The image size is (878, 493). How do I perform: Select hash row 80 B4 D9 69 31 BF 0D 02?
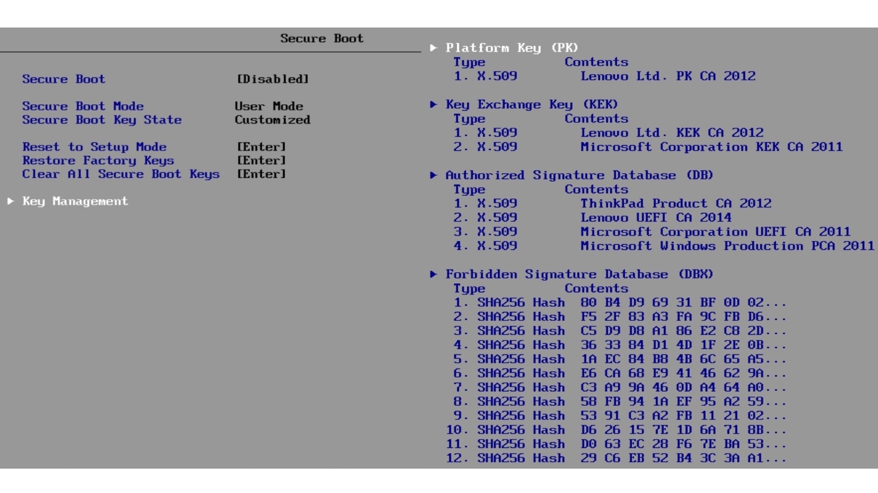620,302
